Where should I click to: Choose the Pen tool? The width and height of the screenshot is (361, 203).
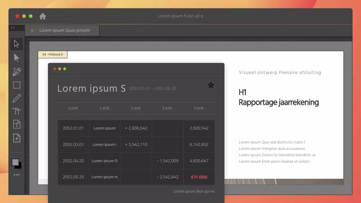[17, 72]
